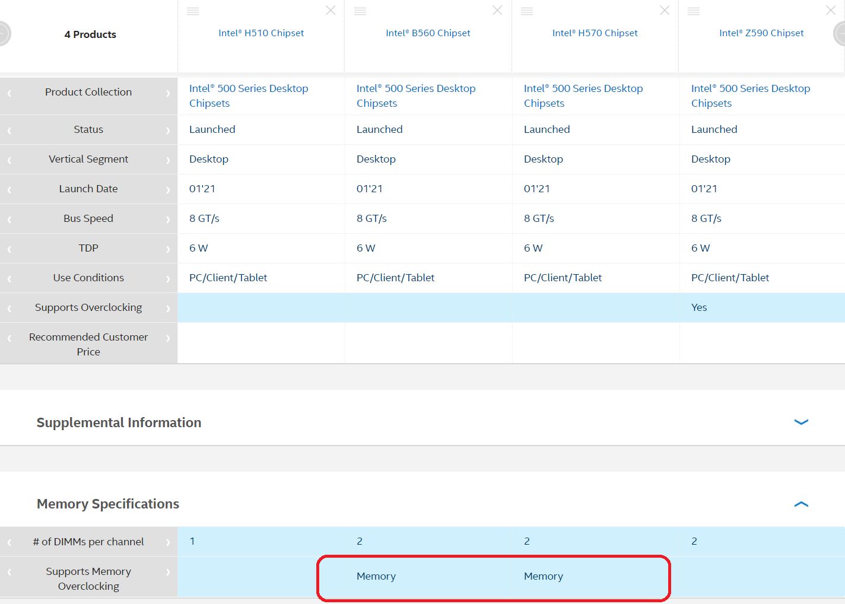The height and width of the screenshot is (604, 845).
Task: Collapse the Memory Specifications section
Action: point(801,504)
